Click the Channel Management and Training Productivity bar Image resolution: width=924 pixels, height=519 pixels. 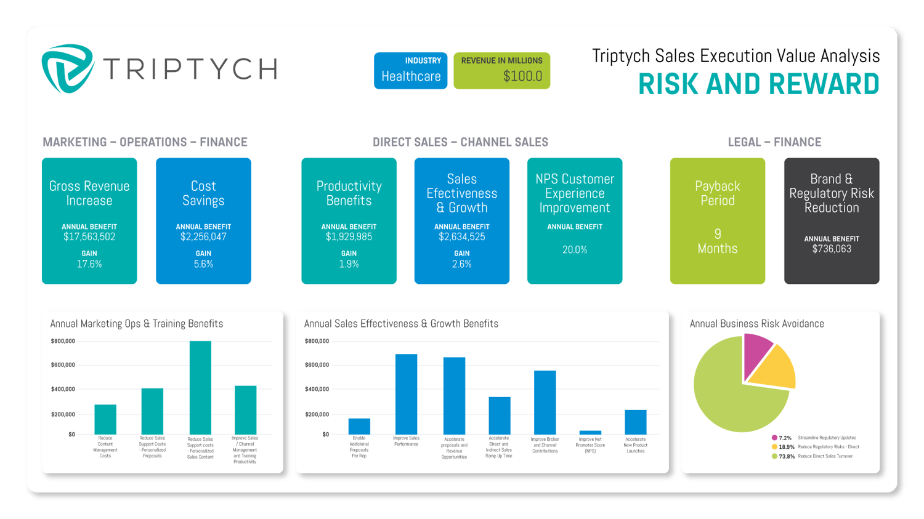click(245, 410)
